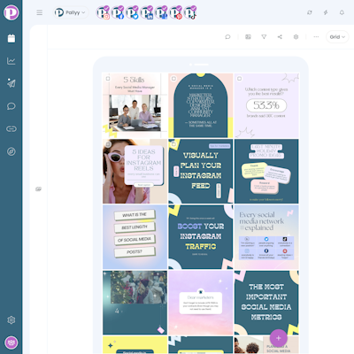Viewport: 354px width, 354px height.
Task: Select the LinkedIn account profile
Action: [147, 12]
